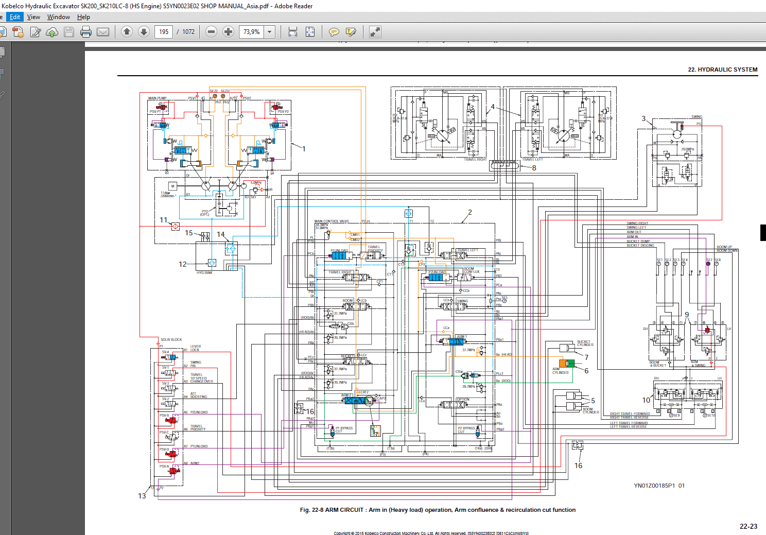Switch to read mode with the expand-arrows icon

pyautogui.click(x=375, y=32)
